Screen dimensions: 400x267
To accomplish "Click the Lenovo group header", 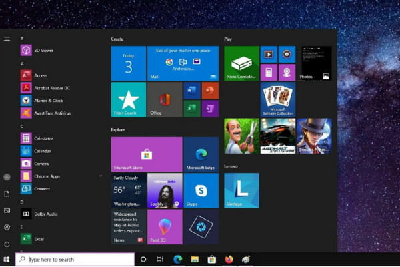I will 231,166.
